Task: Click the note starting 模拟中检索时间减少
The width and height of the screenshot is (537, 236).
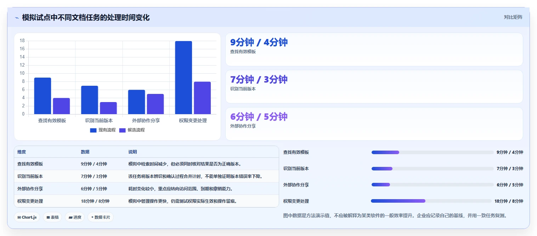Action: pos(185,164)
